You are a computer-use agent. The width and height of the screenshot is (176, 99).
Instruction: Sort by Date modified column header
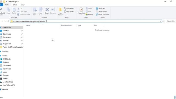click(x=66, y=26)
